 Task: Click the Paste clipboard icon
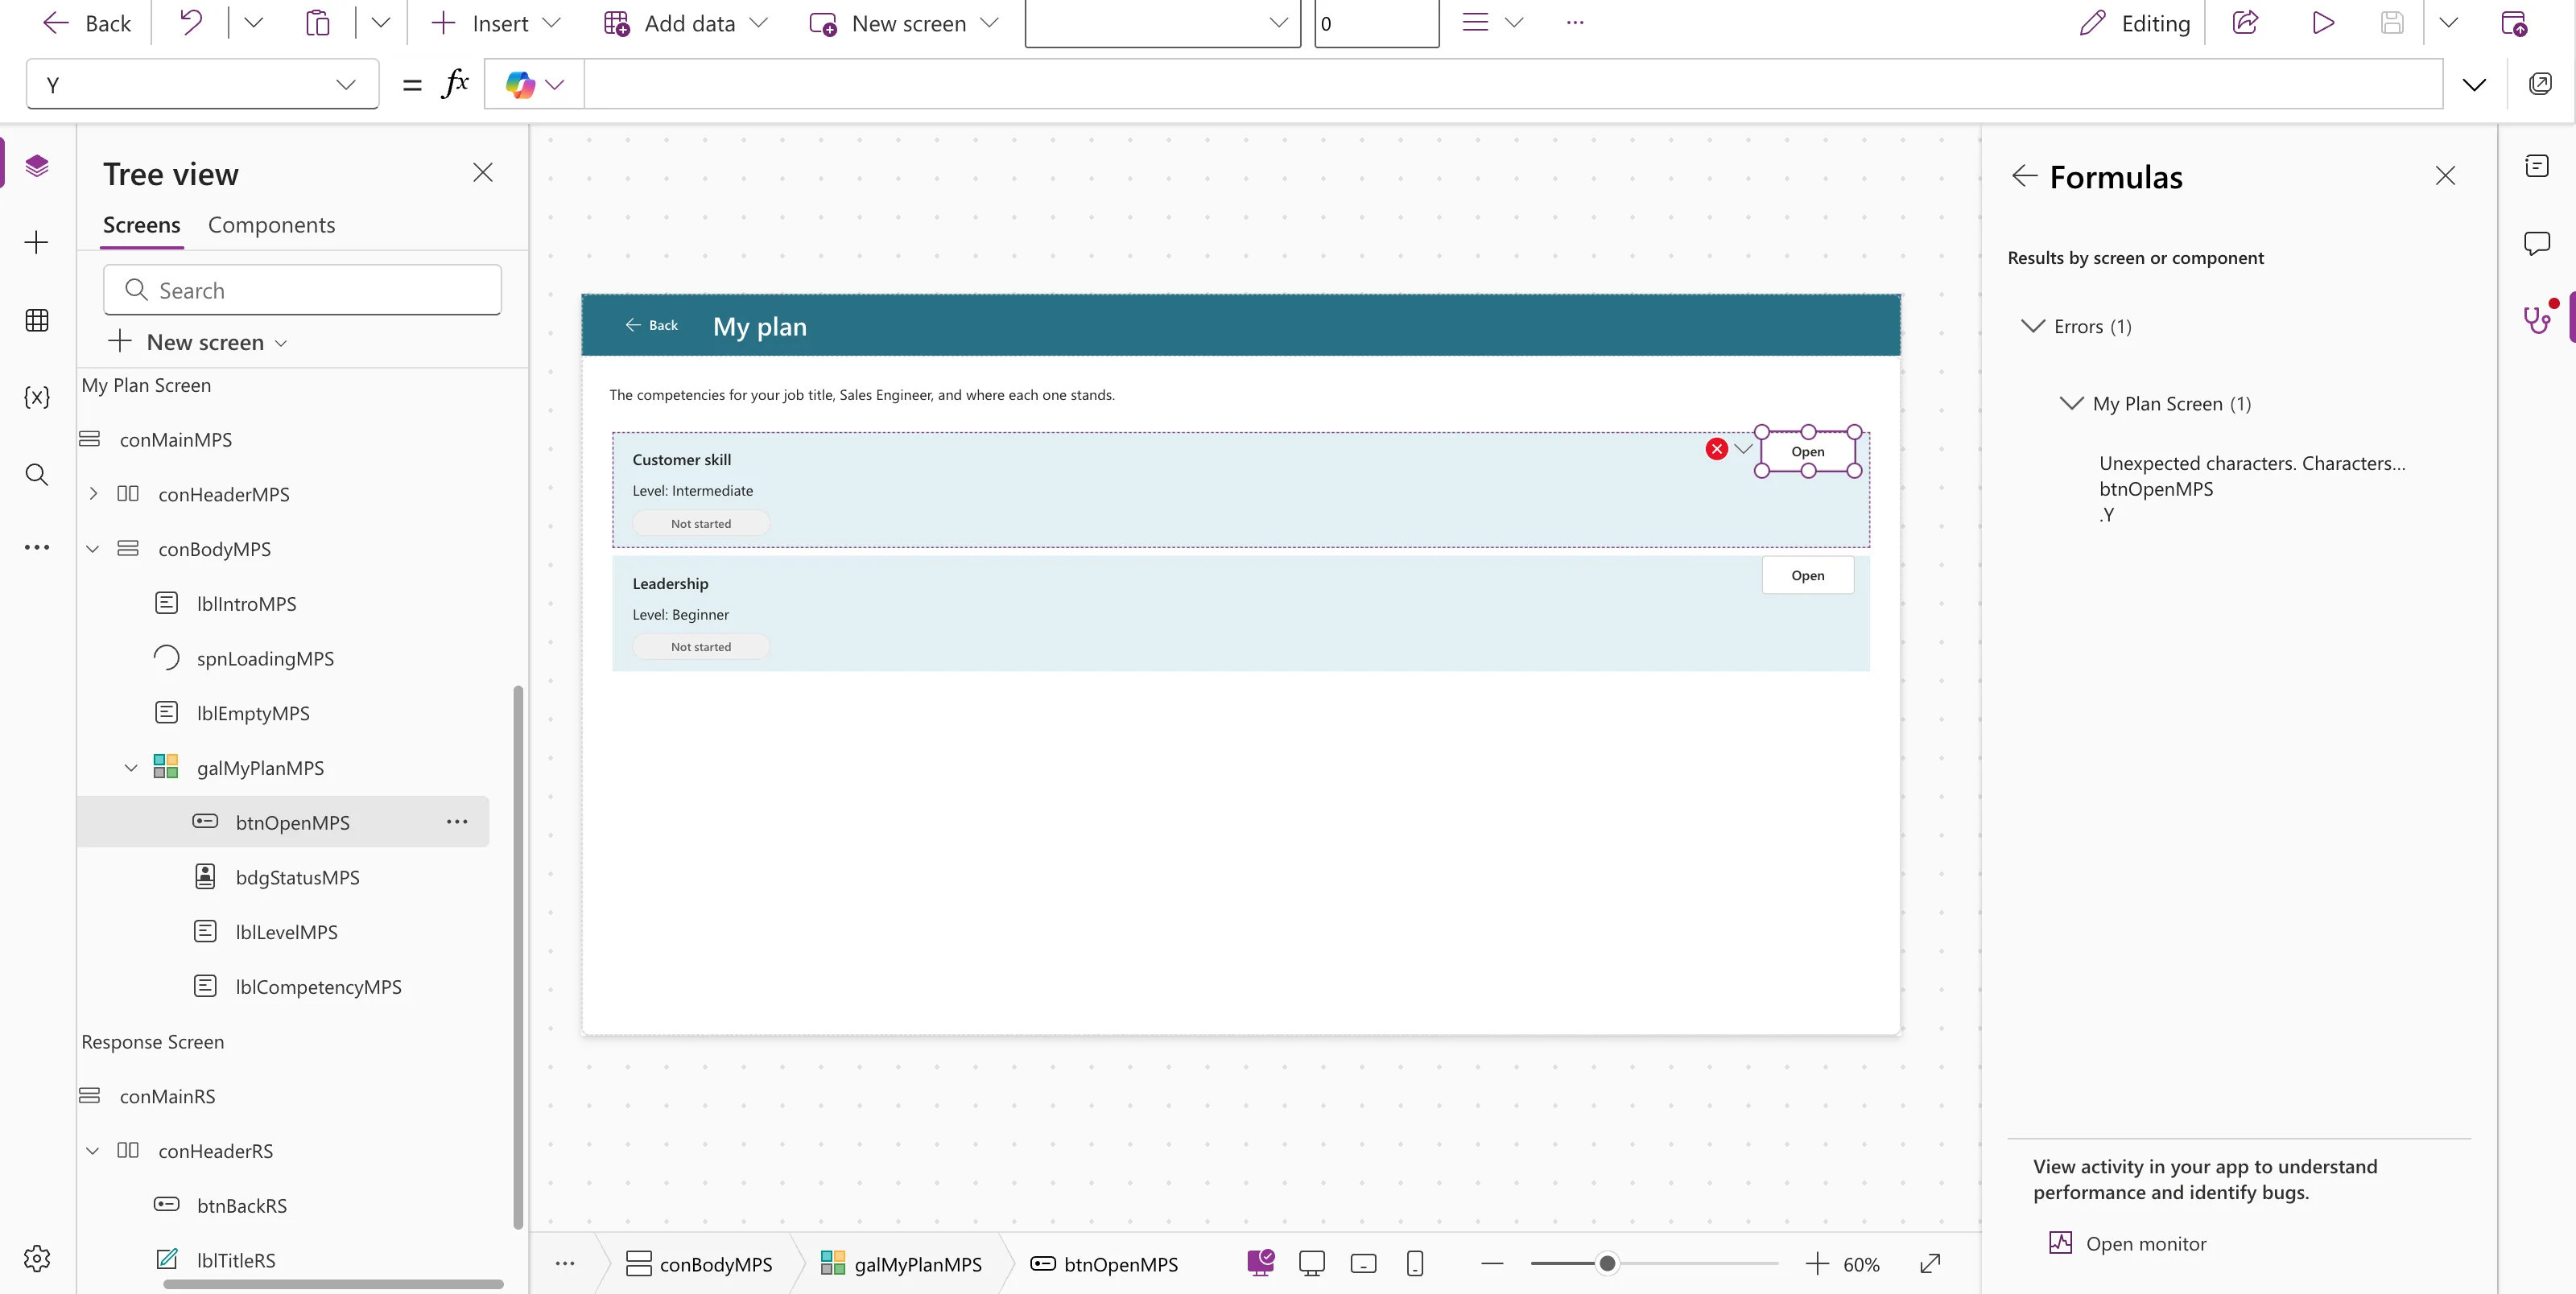(317, 23)
